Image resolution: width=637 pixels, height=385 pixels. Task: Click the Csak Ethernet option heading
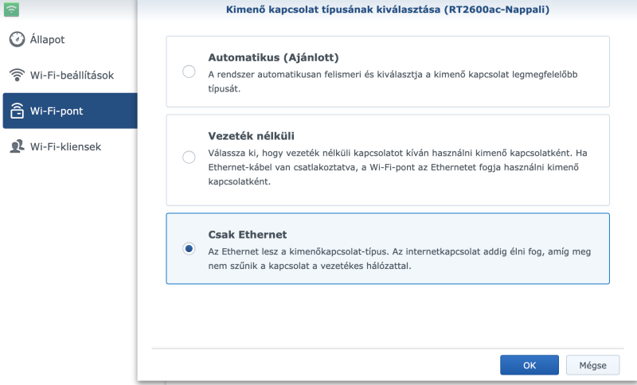[247, 235]
